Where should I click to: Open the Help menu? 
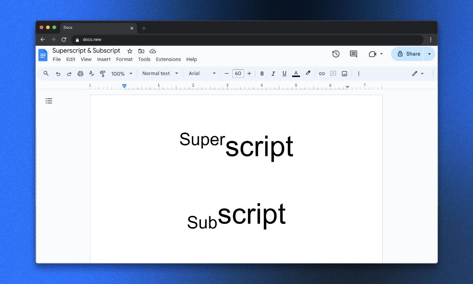192,59
